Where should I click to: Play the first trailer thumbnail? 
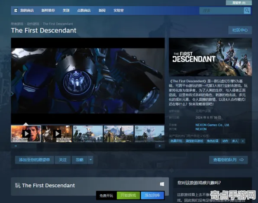pos(26,134)
